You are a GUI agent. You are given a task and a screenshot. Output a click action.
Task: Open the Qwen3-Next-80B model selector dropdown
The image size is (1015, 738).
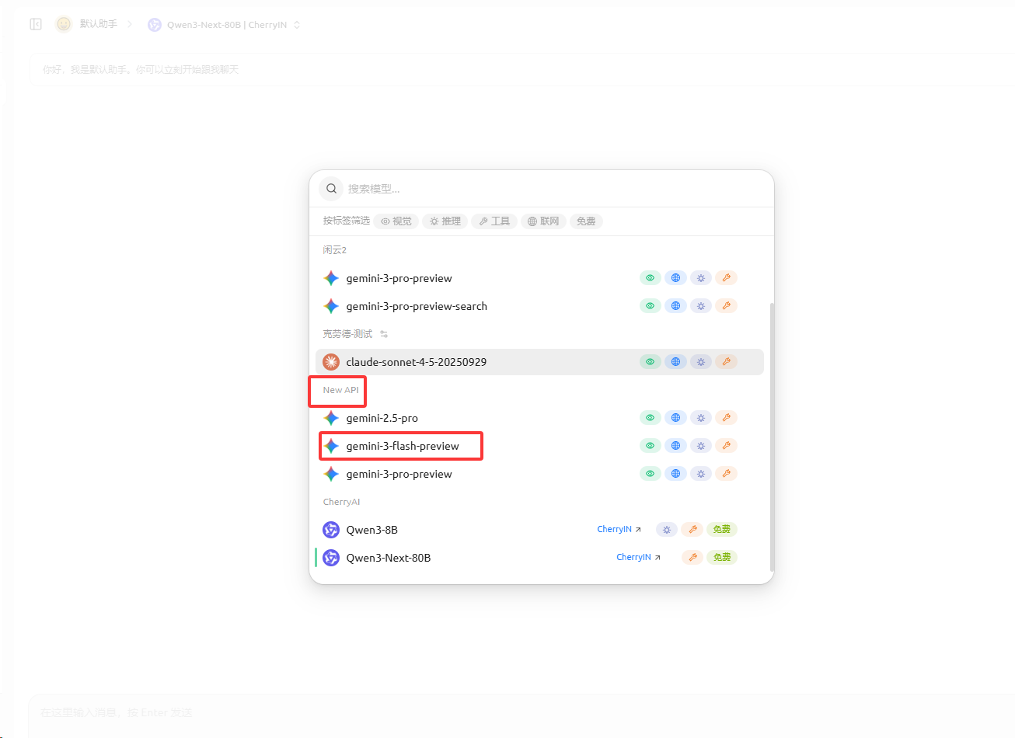coord(224,25)
